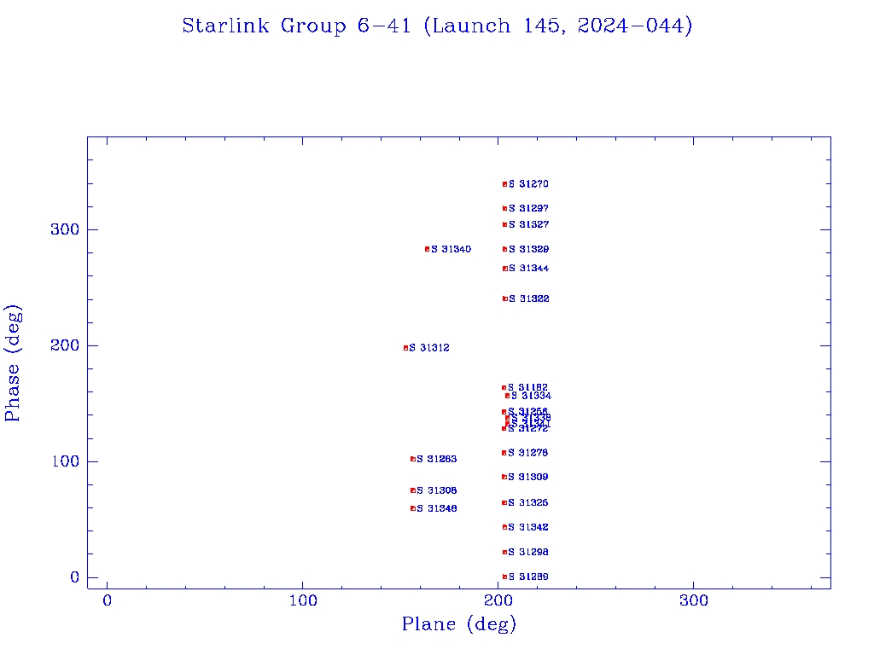The image size is (874, 655).
Task: Click the Plane axis tick label "200"
Action: coord(498,601)
